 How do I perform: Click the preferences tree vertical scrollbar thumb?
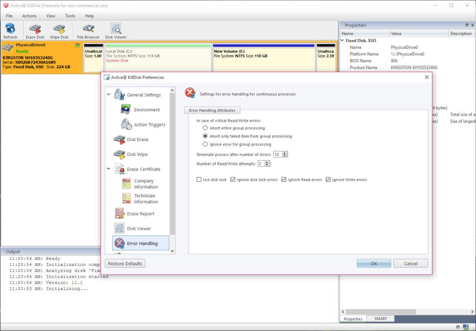[172, 164]
